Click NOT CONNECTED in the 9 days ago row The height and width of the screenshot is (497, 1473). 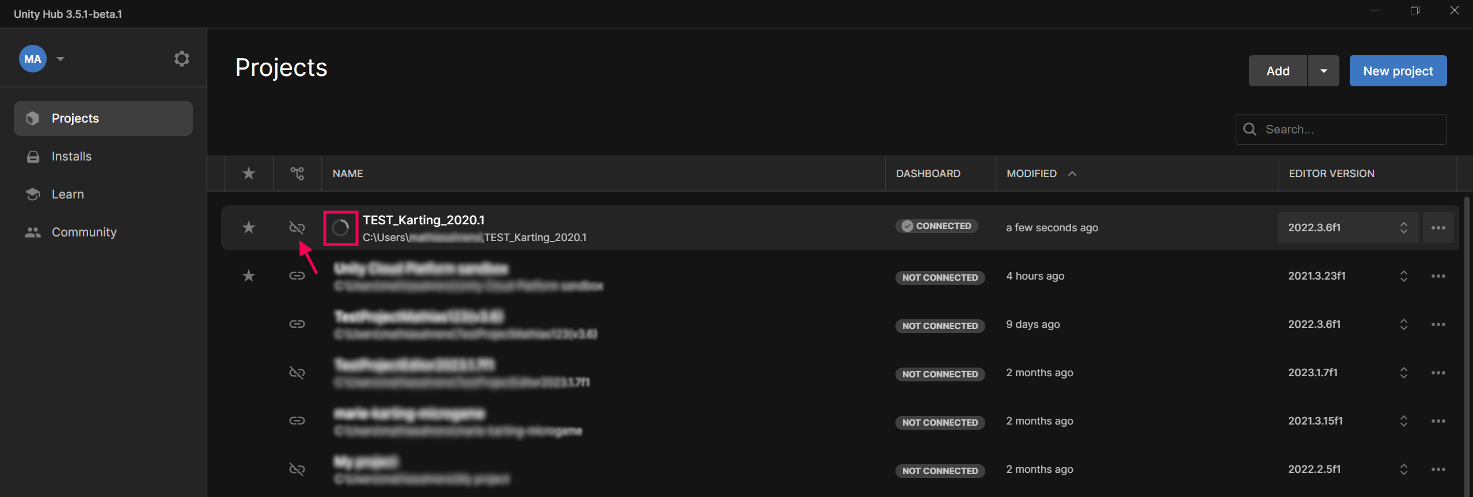[x=940, y=326]
